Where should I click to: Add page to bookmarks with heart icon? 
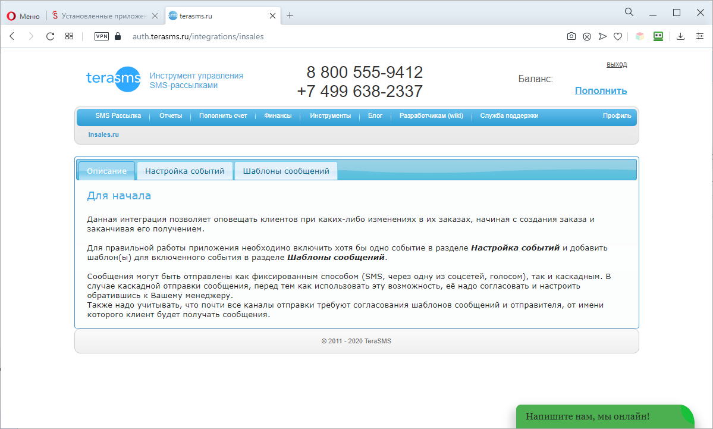pos(617,36)
